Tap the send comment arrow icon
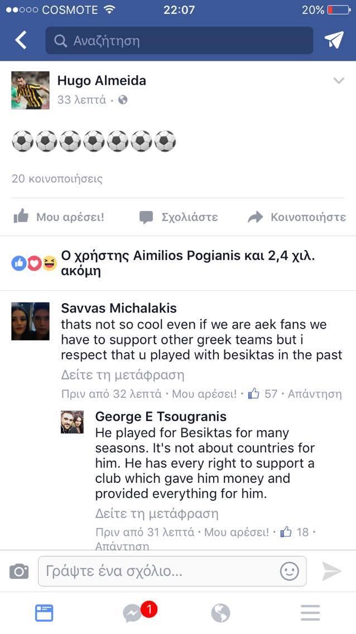356x634 pixels. pyautogui.click(x=332, y=571)
